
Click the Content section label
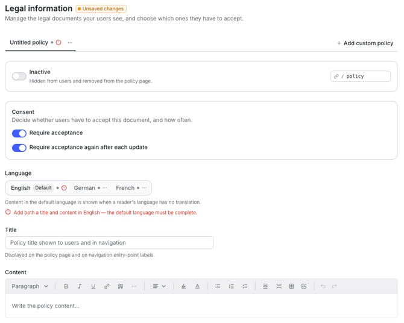(x=16, y=272)
